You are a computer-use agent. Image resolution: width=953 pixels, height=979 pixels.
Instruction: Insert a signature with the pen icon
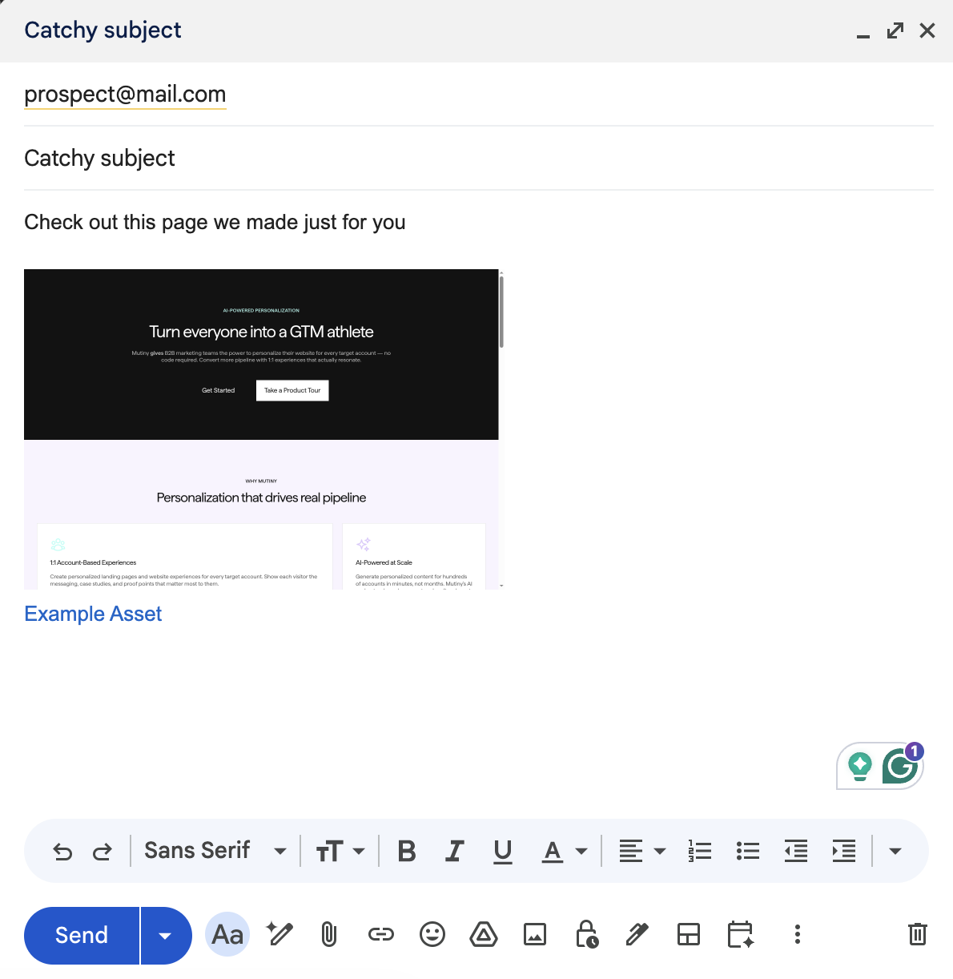pos(637,934)
